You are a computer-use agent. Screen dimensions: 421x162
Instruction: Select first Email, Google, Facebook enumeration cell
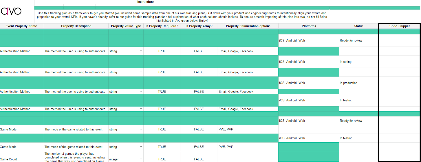point(248,51)
